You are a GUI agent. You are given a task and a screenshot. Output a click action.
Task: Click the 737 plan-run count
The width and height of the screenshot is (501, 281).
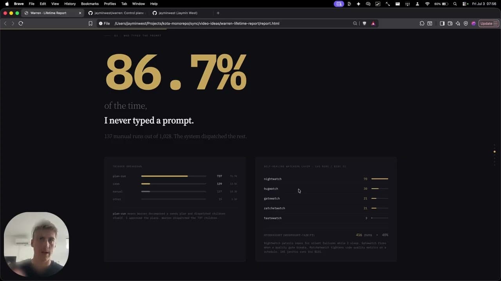point(220,176)
